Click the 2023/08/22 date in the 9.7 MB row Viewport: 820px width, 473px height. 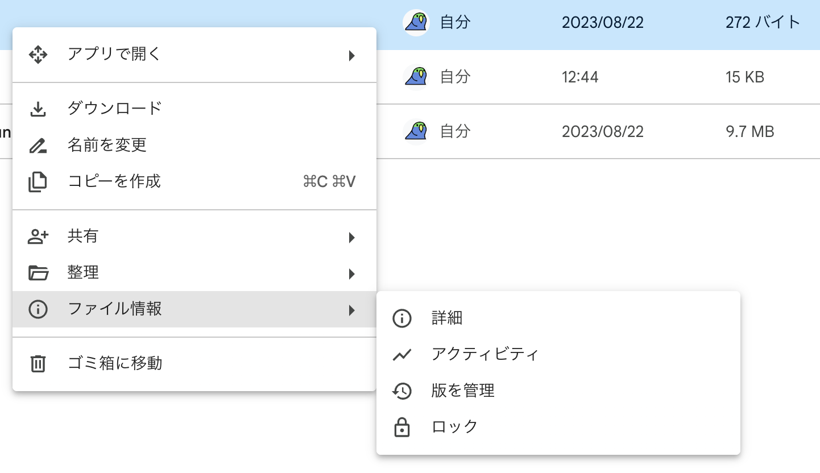(603, 132)
